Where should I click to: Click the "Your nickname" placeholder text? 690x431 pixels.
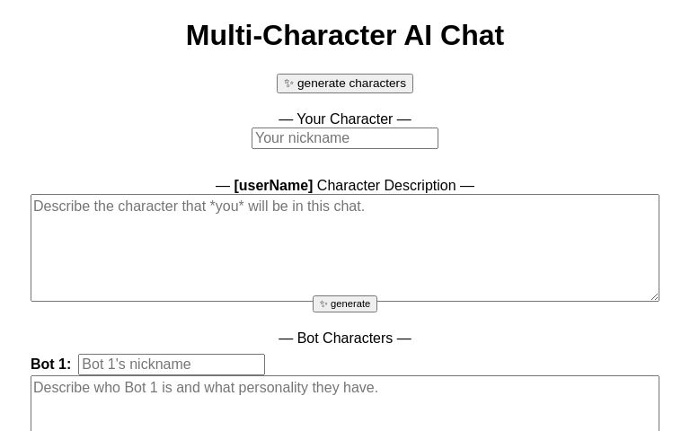coord(303,138)
